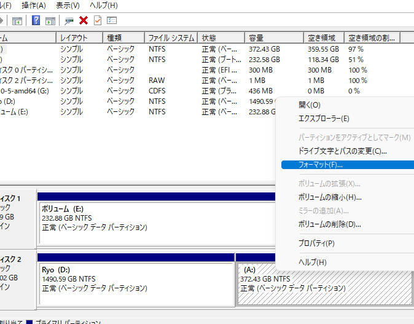Click the drive connection icon in toolbar
414x324 pixels.
tap(69, 21)
